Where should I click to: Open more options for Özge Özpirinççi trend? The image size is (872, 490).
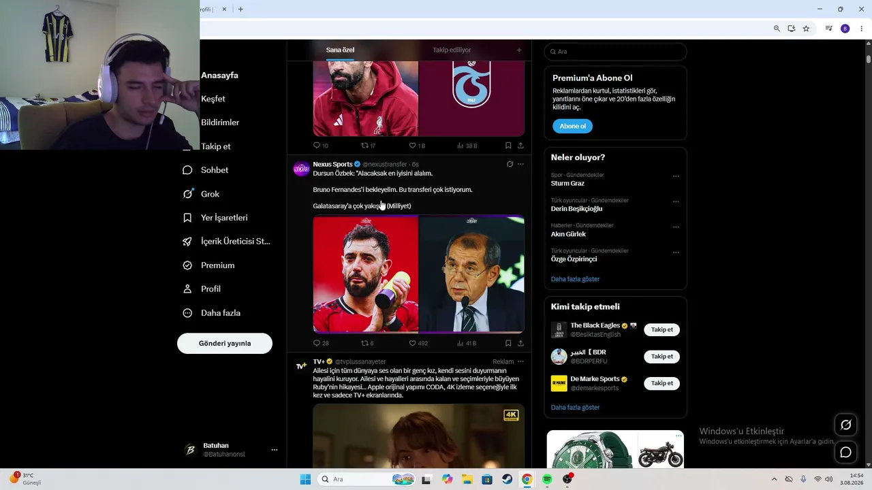pyautogui.click(x=676, y=252)
